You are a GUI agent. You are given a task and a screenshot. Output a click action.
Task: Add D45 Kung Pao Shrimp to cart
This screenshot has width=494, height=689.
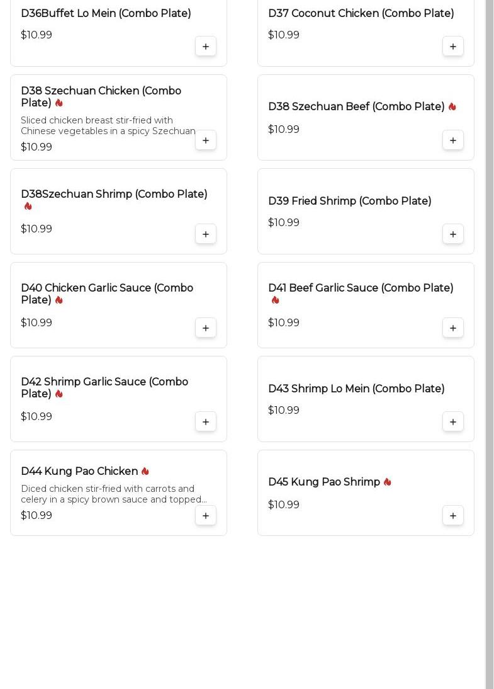tap(453, 516)
